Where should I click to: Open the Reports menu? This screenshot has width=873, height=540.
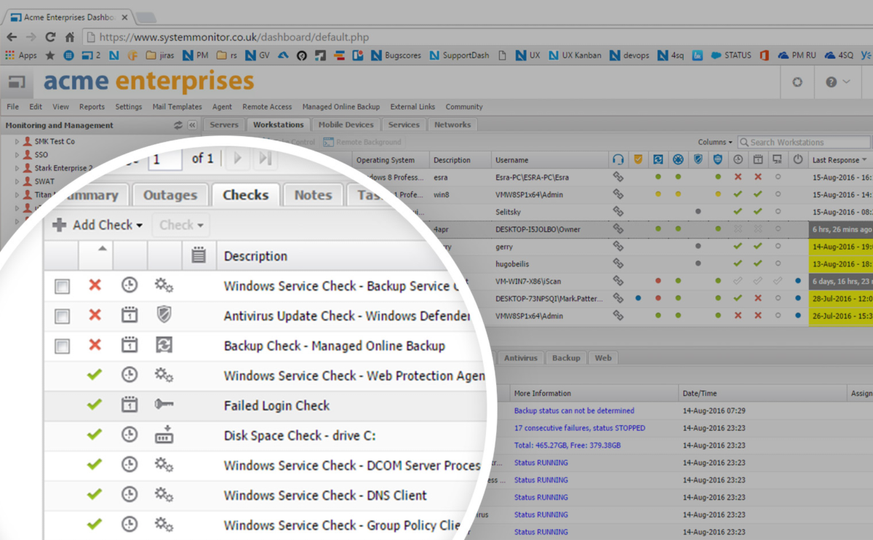(92, 106)
